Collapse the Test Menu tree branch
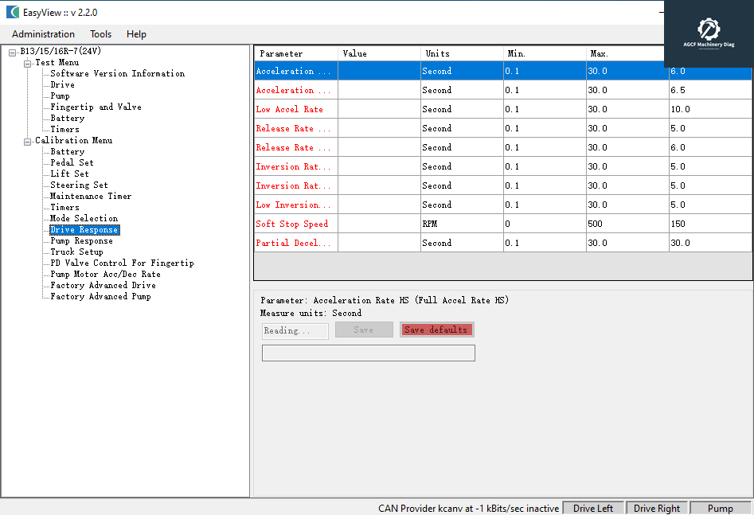The height and width of the screenshot is (515, 754). [x=28, y=63]
